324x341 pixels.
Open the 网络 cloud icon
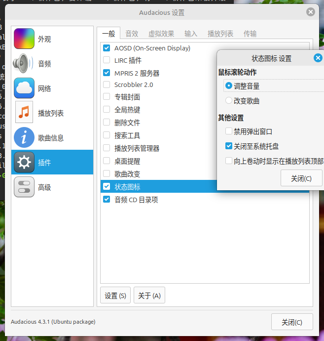tap(24, 88)
